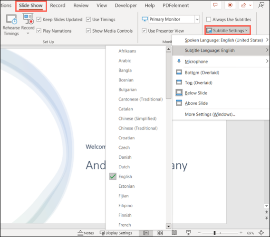Toggle Show Media Controls checkbox
Viewport: 270px width, 237px height.
pyautogui.click(x=88, y=31)
